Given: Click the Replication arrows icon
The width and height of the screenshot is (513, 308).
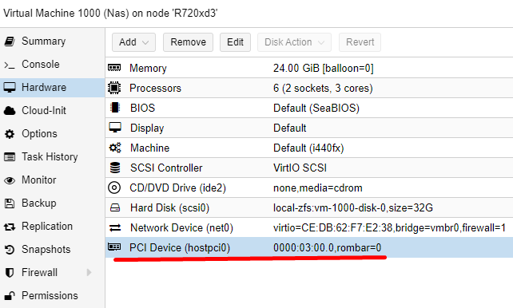Looking at the screenshot, I should coord(10,227).
